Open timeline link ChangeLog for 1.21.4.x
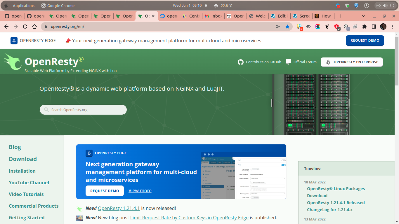399x224 pixels. pos(330,210)
